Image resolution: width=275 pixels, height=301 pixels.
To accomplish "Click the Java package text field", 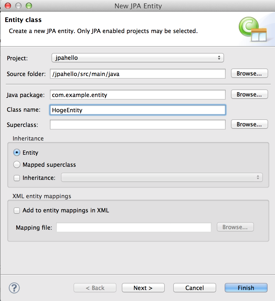I will 137,95.
